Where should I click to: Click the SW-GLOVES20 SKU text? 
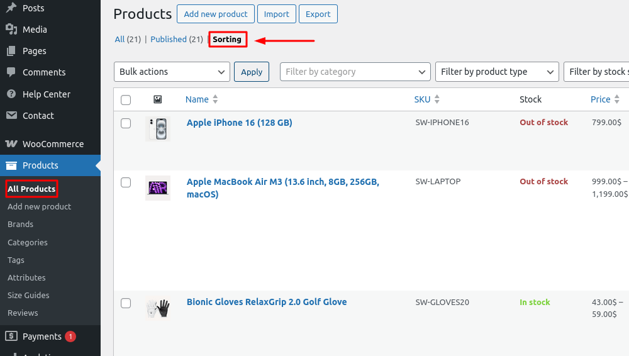(x=442, y=302)
